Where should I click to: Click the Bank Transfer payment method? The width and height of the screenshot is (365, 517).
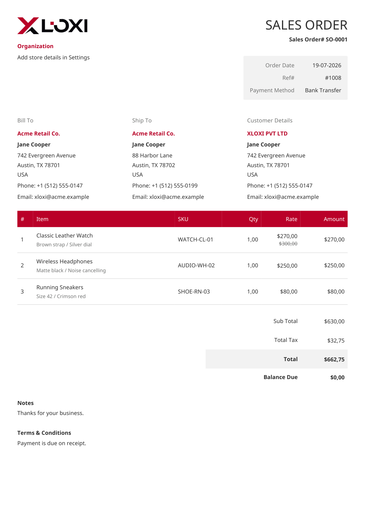pyautogui.click(x=323, y=90)
